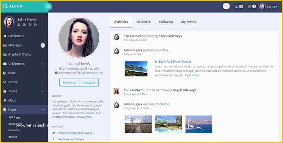The image size is (283, 143).
Task: Open the Salma user dropdown in header
Action: tap(268, 7)
